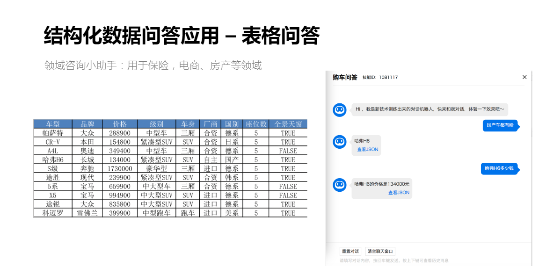Viewport: 539px width, 275px height.
Task: Close the 购车问答 chat panel
Action: coord(524,77)
